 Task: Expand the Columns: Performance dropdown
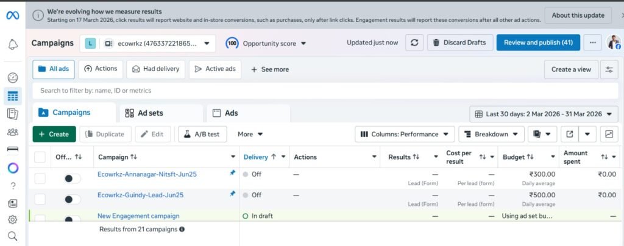click(x=405, y=134)
